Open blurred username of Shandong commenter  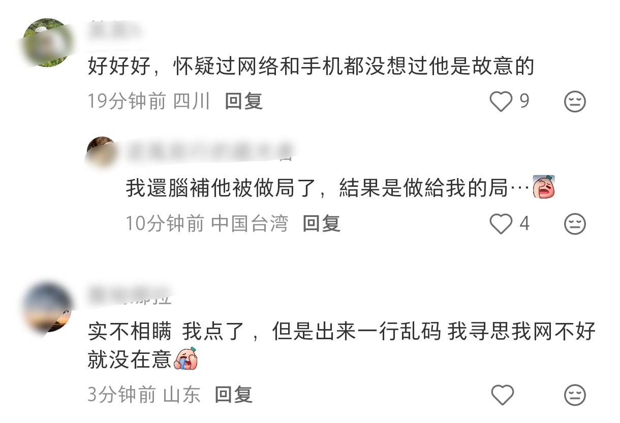coord(130,295)
